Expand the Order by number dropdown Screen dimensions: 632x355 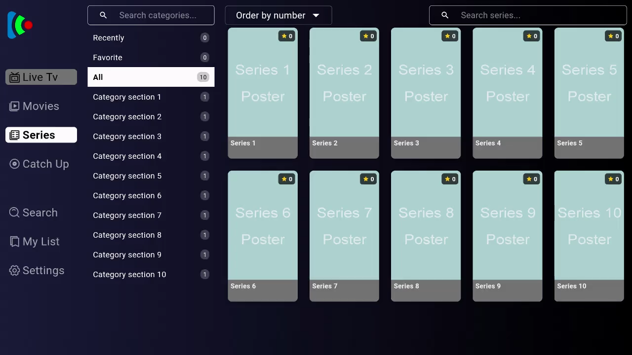278,15
